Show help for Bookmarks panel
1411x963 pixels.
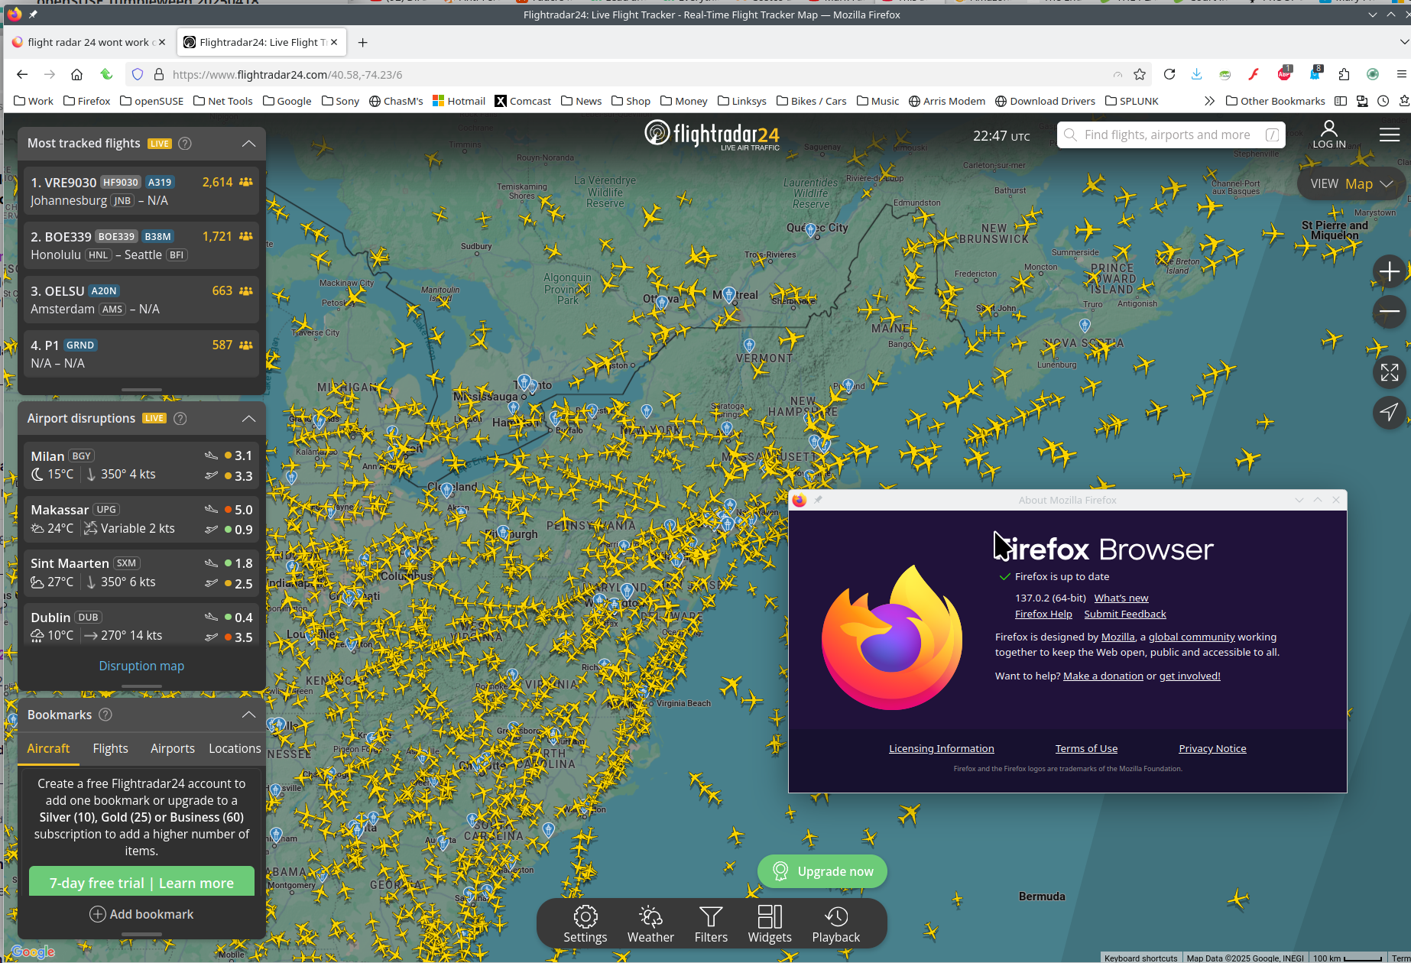tap(106, 715)
